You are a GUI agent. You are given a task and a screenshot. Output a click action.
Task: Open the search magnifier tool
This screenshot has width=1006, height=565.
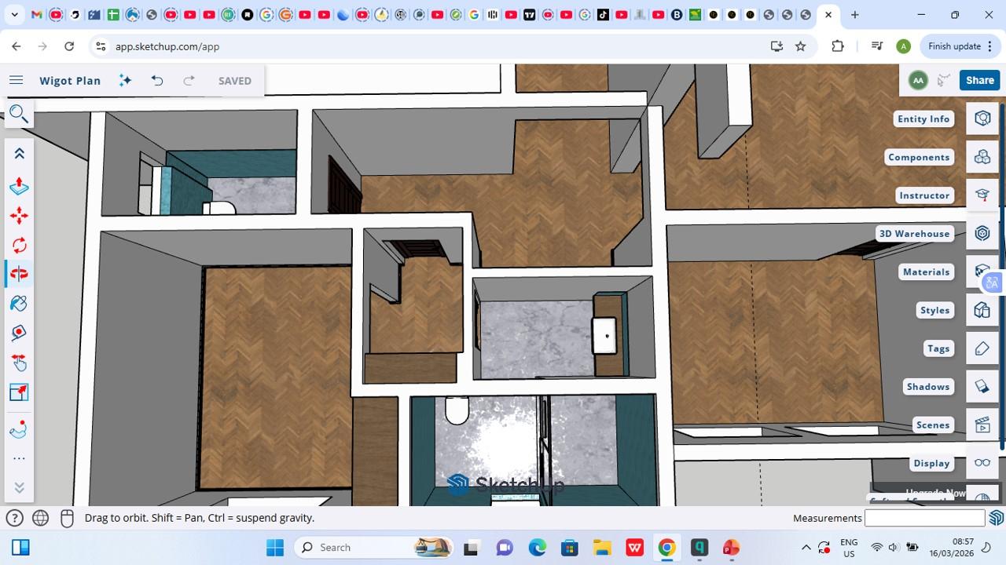(x=18, y=115)
